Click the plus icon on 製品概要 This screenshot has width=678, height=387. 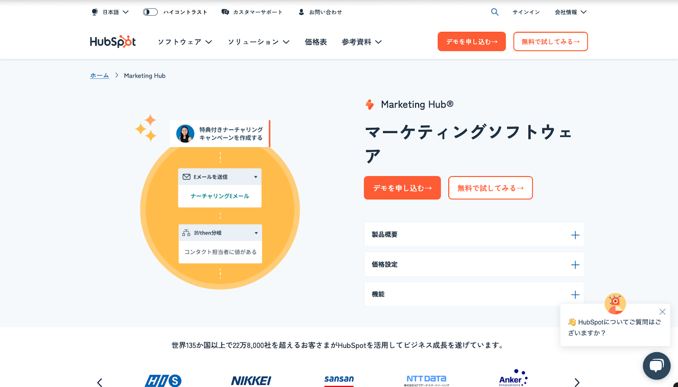tap(575, 235)
